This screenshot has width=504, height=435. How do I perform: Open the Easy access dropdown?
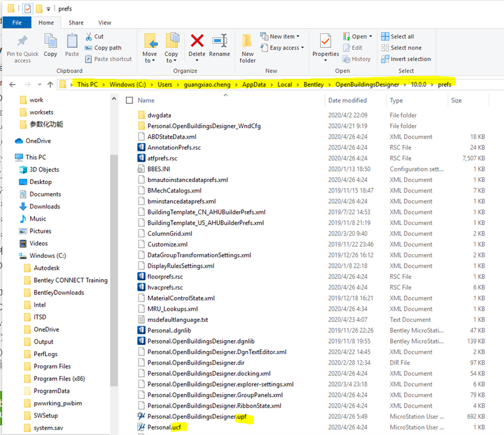point(302,48)
